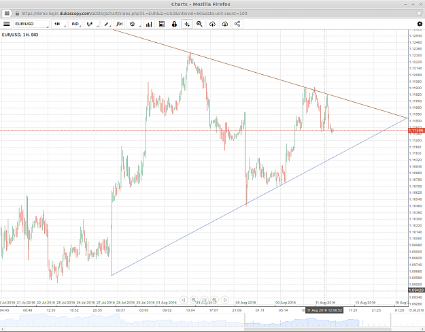Image resolution: width=425 pixels, height=332 pixels.
Task: Open the EUR/USD instrument selector
Action: (31, 24)
